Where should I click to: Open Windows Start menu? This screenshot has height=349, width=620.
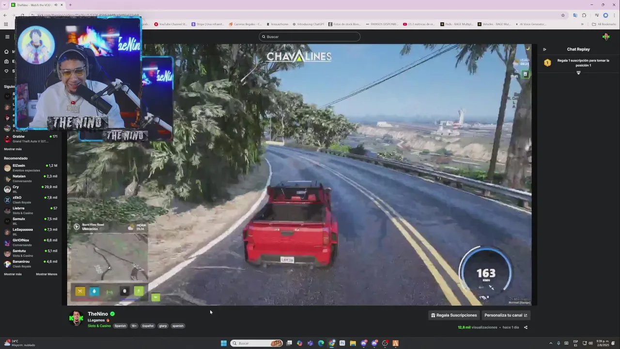coord(224,343)
